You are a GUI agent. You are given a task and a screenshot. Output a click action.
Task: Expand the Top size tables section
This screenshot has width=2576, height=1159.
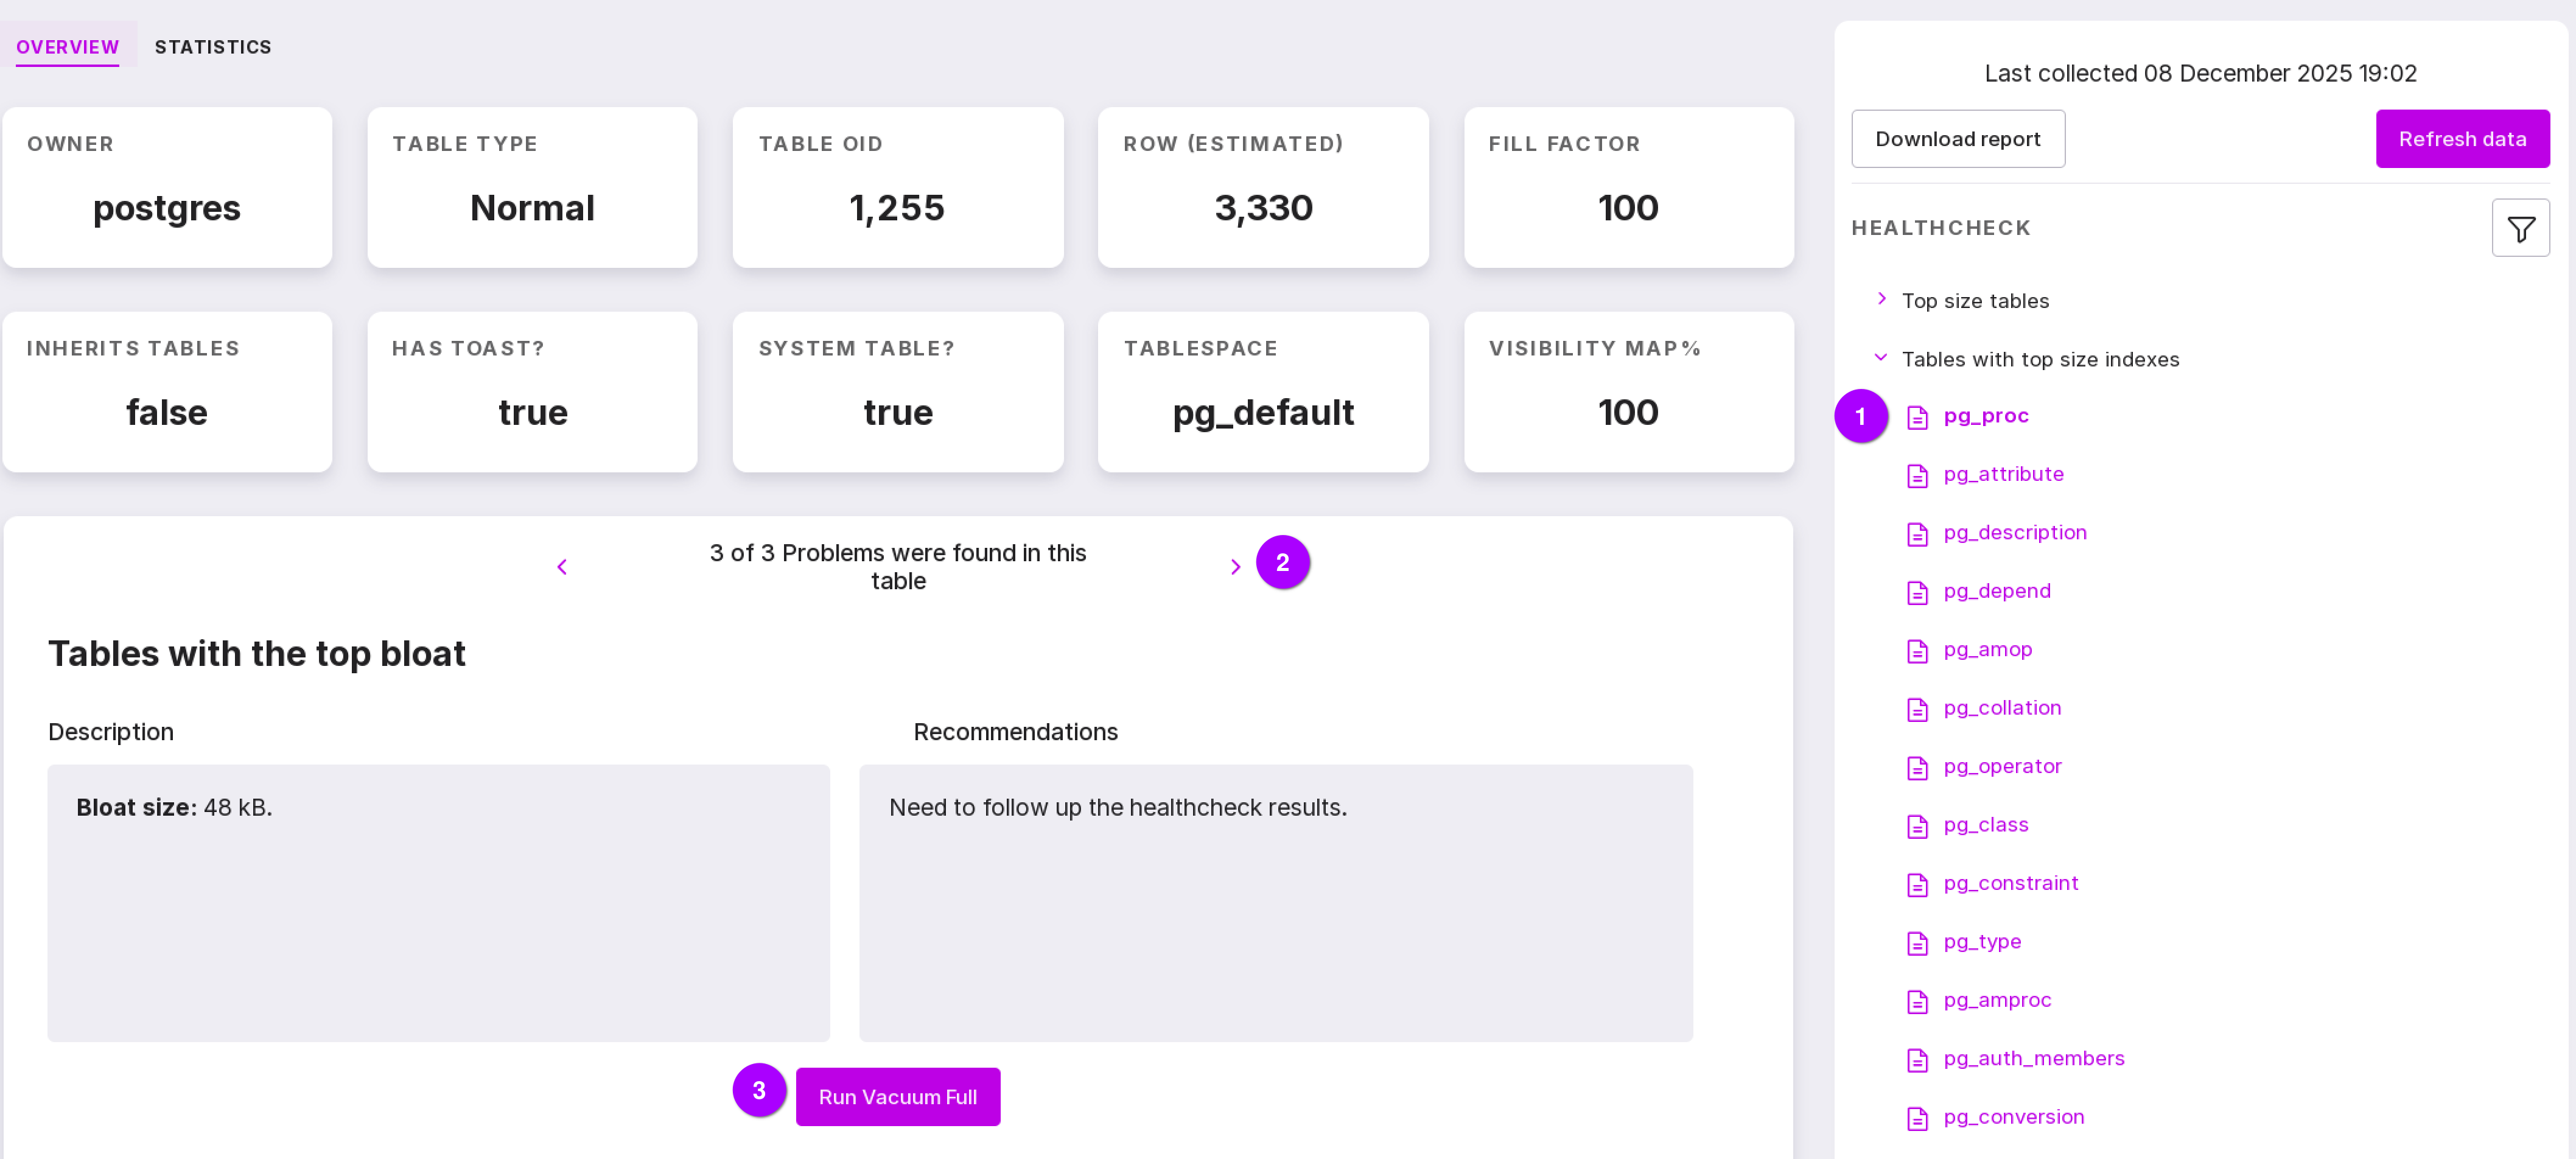pyautogui.click(x=1881, y=299)
